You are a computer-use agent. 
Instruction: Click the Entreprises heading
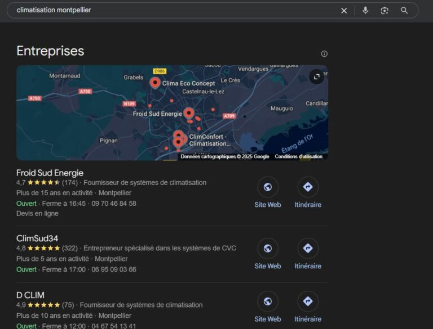[50, 51]
